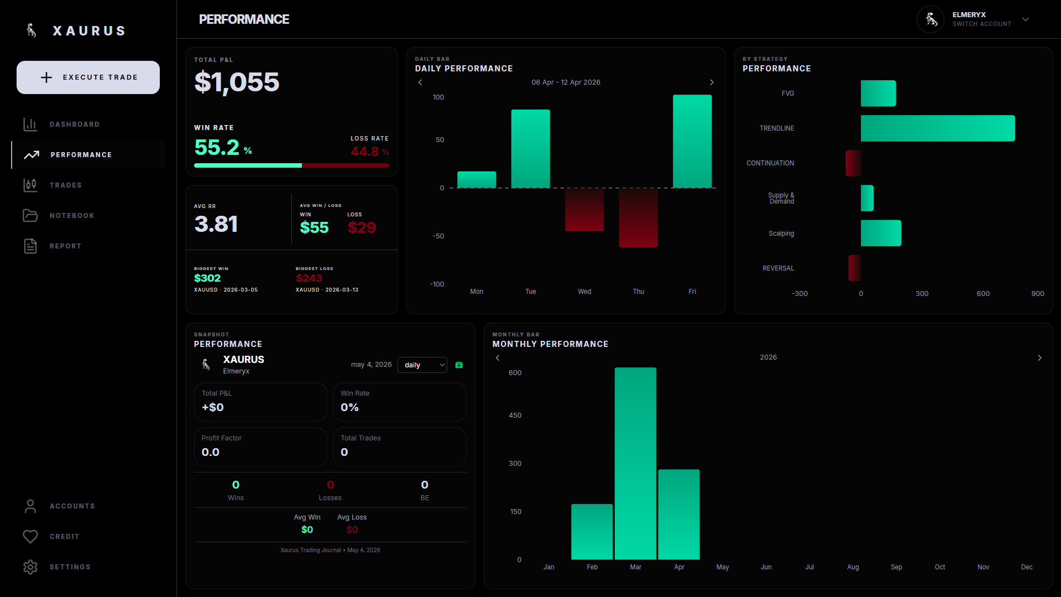
Task: Select the Performance menu item
Action: (88, 155)
